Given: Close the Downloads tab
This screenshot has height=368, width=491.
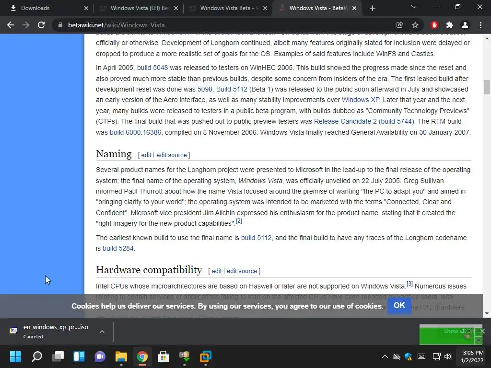Looking at the screenshot, I should coord(86,8).
